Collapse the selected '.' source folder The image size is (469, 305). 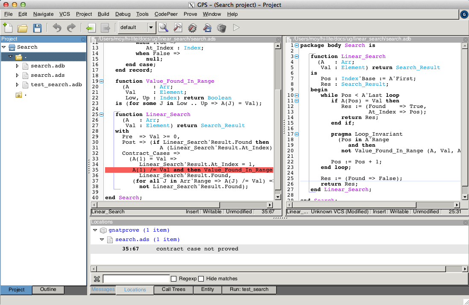11,56
